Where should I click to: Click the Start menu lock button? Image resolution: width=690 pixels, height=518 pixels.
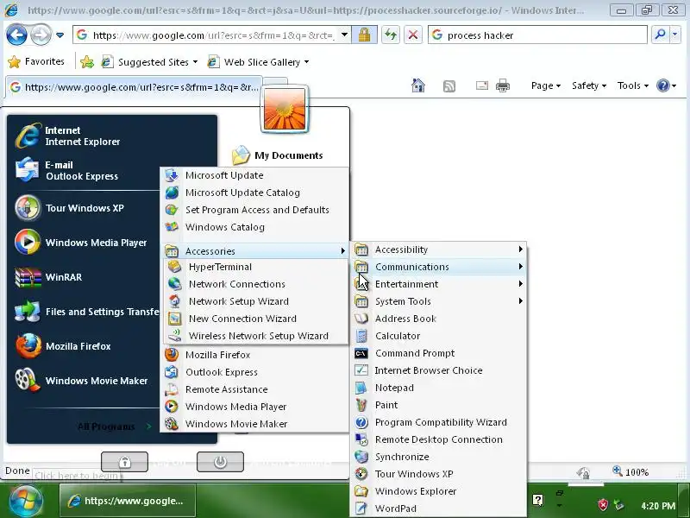click(124, 462)
